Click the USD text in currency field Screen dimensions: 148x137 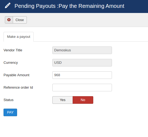click(x=58, y=63)
